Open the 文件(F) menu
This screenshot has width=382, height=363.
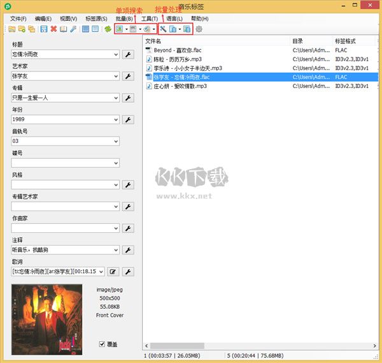(18, 19)
